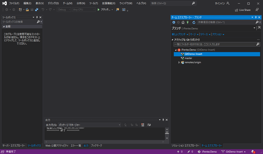Select the GitDemo-Insert branch in the tree
The width and height of the screenshot is (263, 154).
217,54
